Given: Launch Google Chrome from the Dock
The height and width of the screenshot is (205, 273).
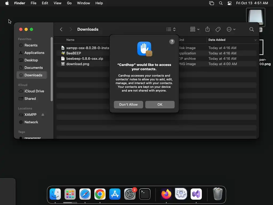Looking at the screenshot, I should tap(100, 194).
